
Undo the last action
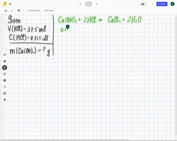pos(6,11)
